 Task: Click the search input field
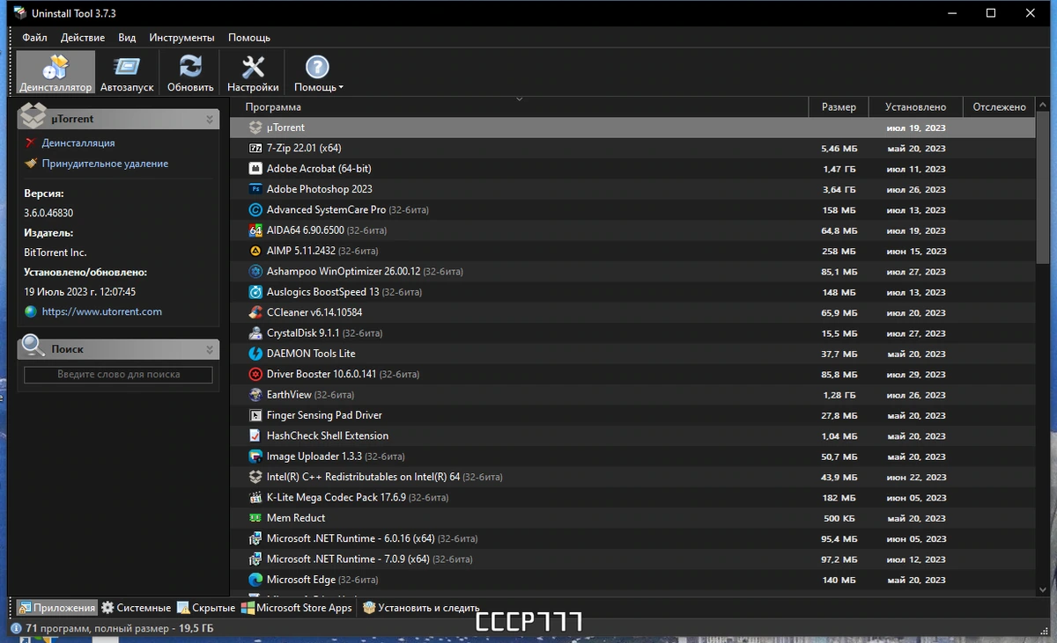[x=118, y=375]
